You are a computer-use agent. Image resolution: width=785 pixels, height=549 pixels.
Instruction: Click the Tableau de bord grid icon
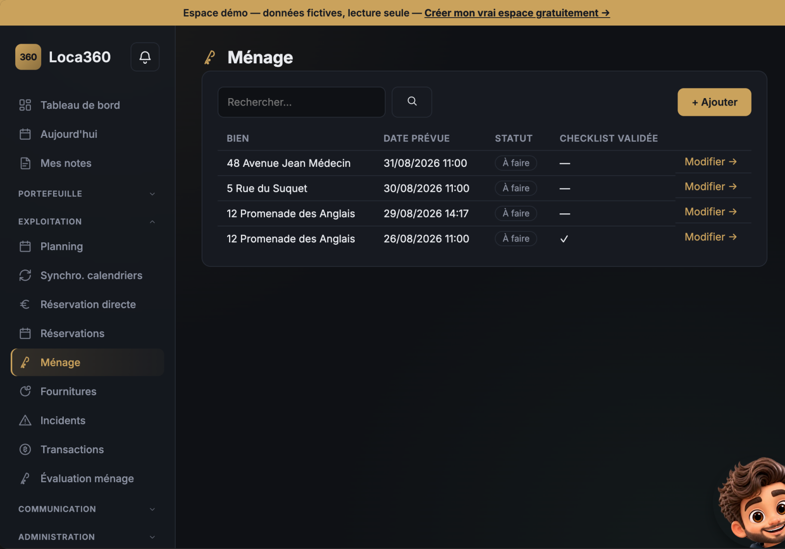point(25,105)
